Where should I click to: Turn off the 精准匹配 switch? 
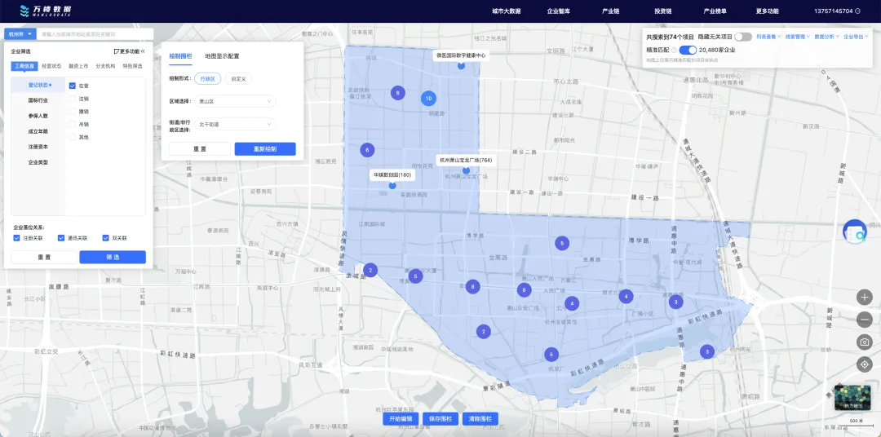688,50
